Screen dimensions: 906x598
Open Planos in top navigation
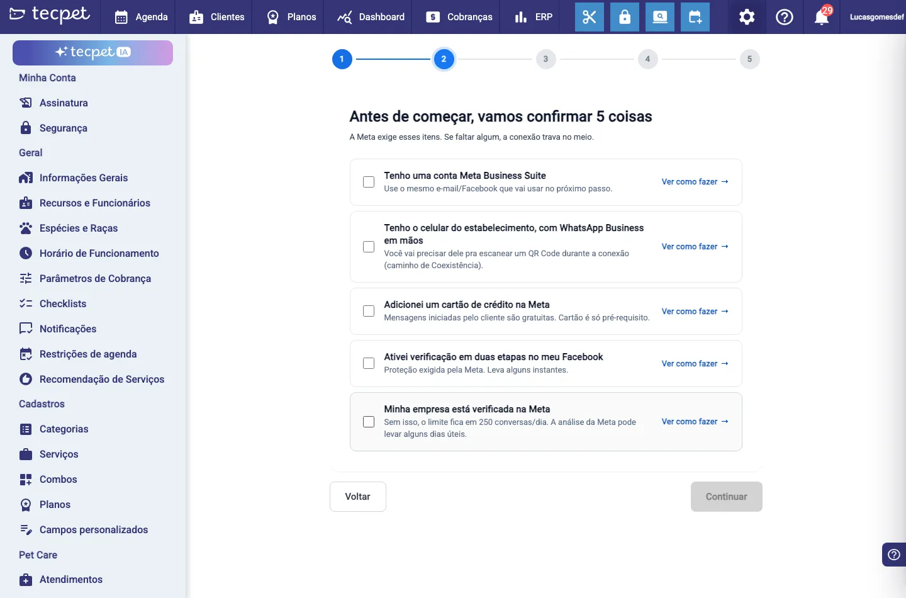click(291, 17)
